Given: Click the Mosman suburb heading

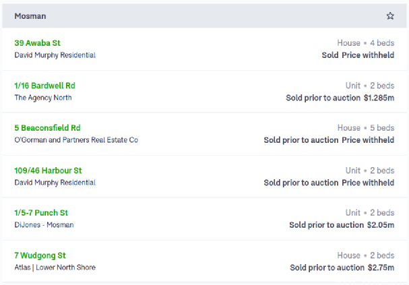Looking at the screenshot, I should click(30, 16).
